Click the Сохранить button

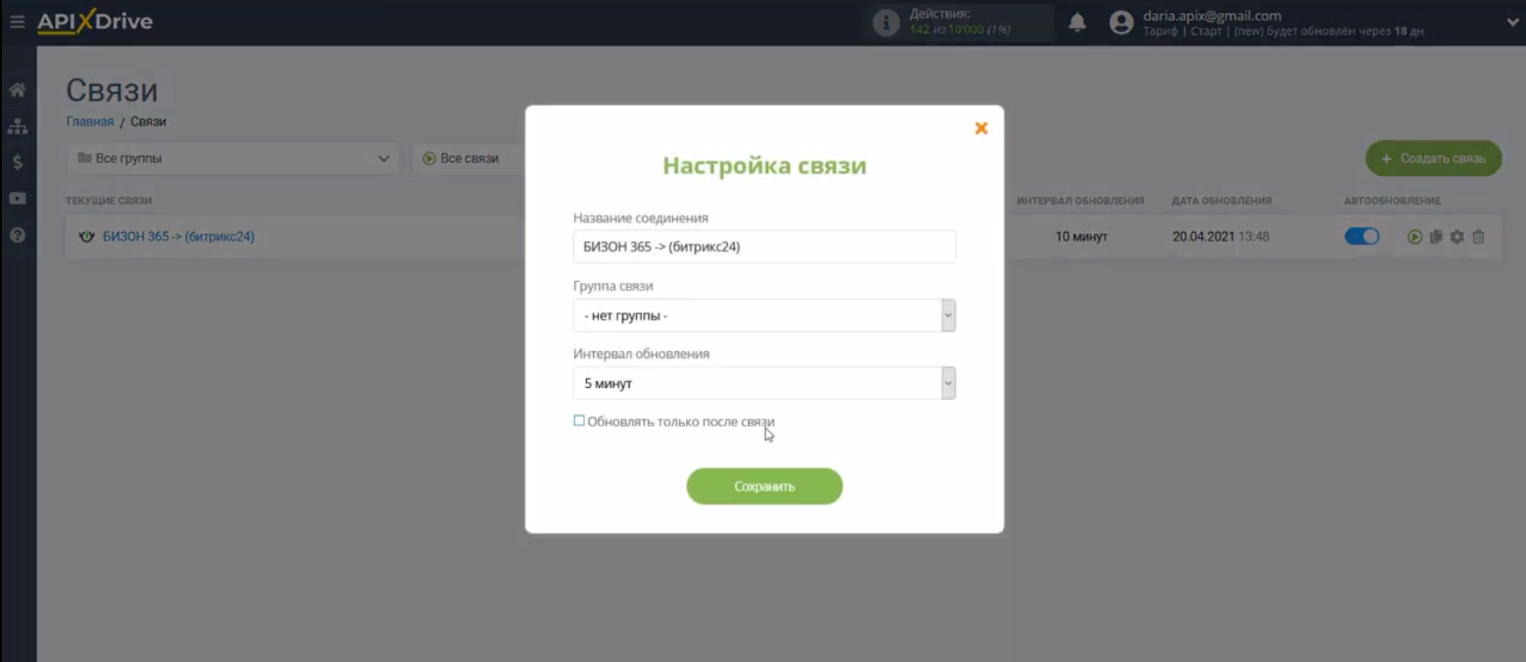(x=764, y=486)
